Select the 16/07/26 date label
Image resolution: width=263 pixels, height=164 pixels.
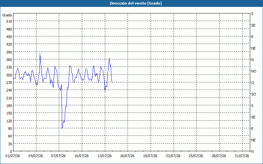coord(127,156)
